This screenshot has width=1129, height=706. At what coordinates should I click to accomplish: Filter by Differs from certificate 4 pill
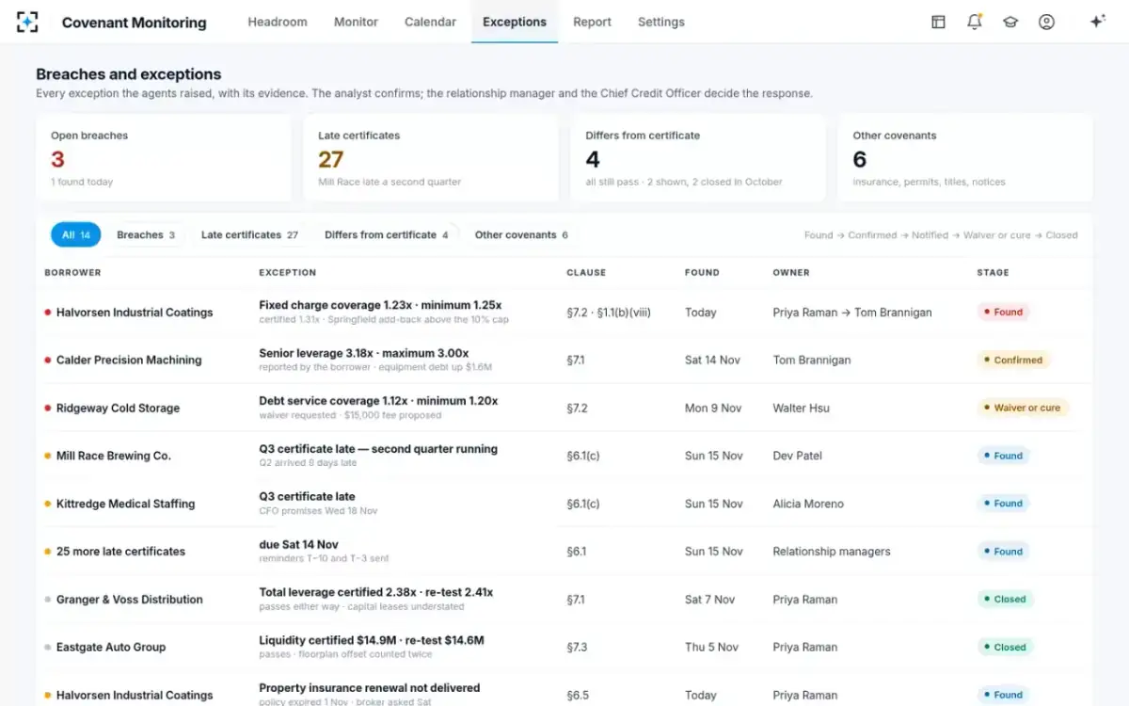pos(387,235)
